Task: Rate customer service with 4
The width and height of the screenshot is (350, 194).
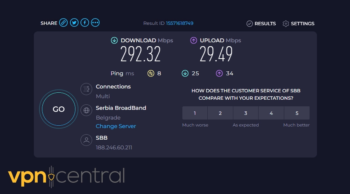Action: 271,113
